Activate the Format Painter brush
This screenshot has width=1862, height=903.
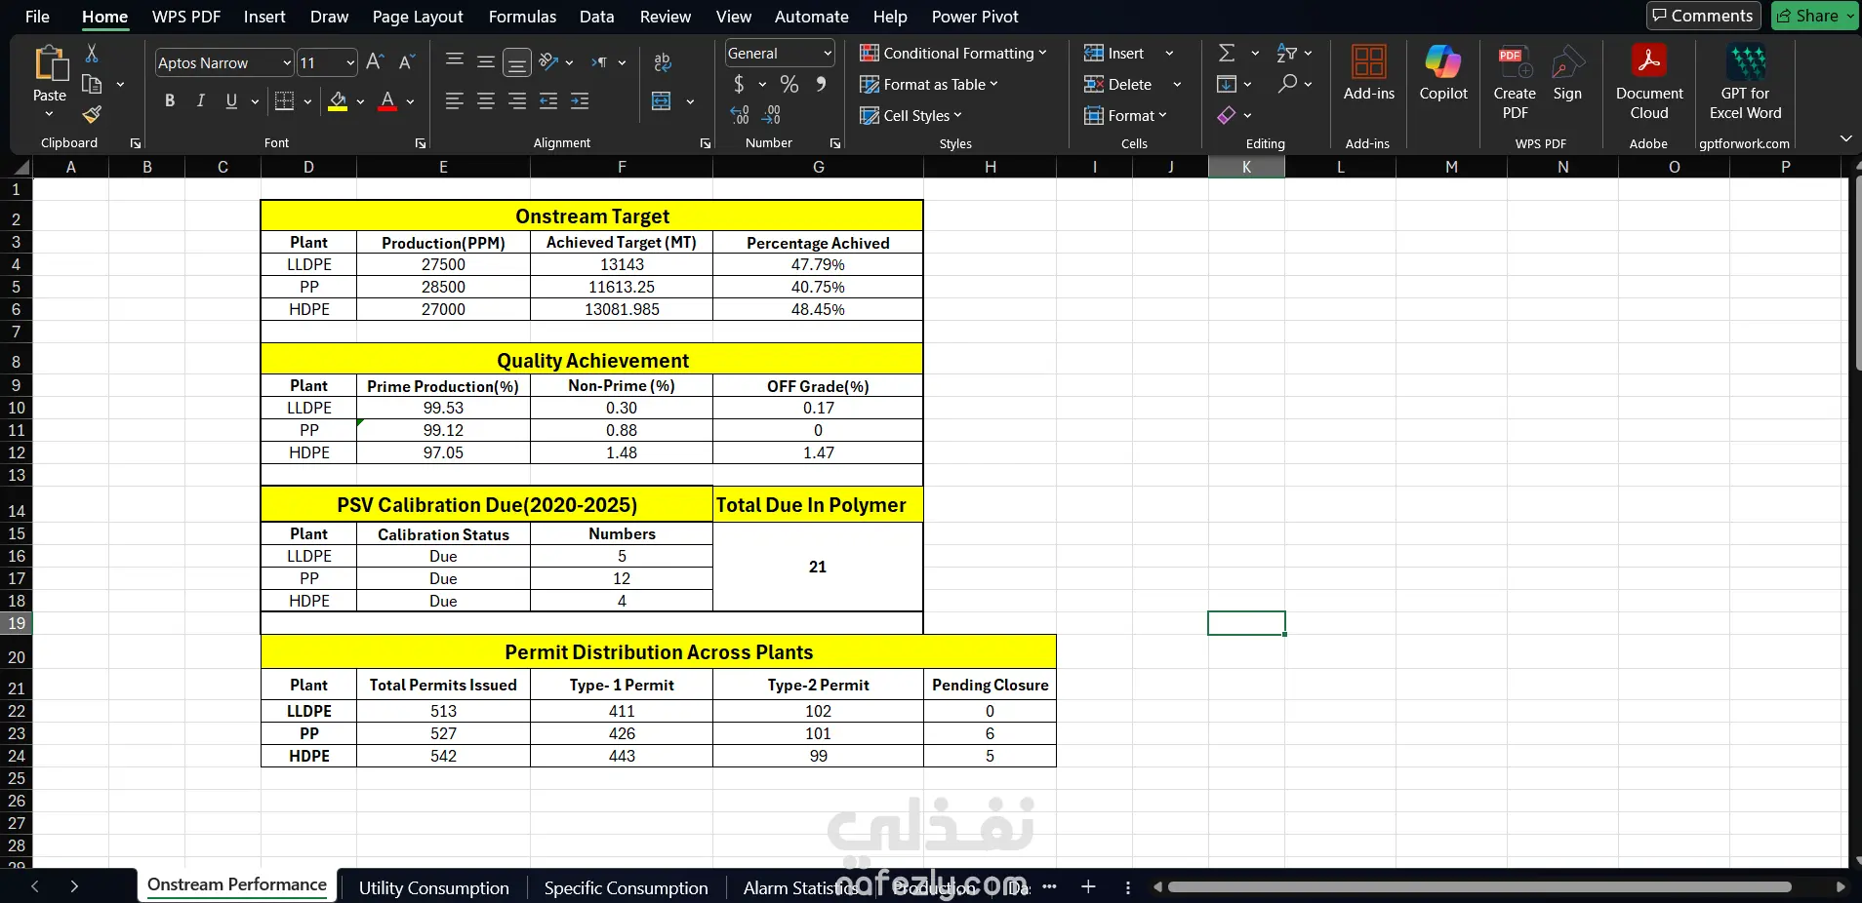(92, 115)
